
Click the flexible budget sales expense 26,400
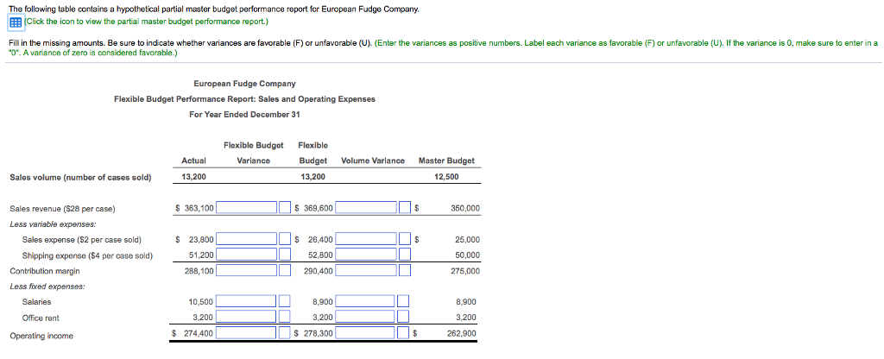[321, 240]
